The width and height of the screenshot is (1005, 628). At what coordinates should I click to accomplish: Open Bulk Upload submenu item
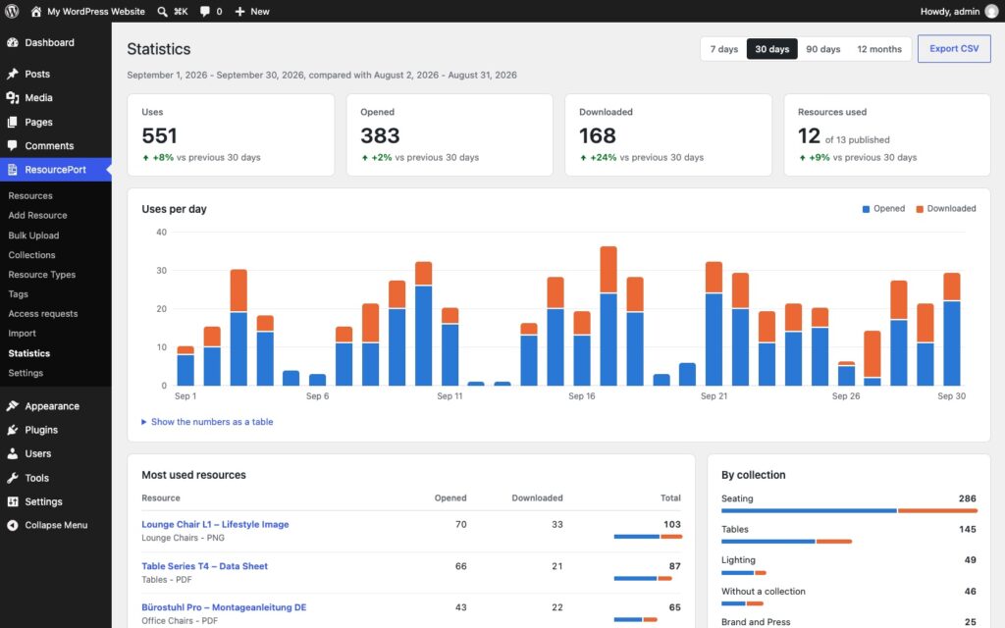tap(33, 235)
